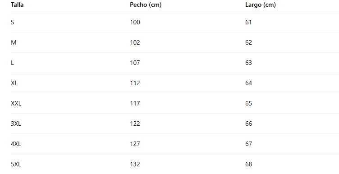339x174 pixels.
Task: Click chest value 132
Action: 135,165
